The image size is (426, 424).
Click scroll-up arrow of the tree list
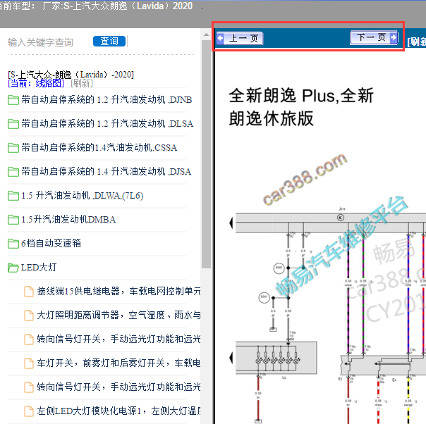point(206,35)
